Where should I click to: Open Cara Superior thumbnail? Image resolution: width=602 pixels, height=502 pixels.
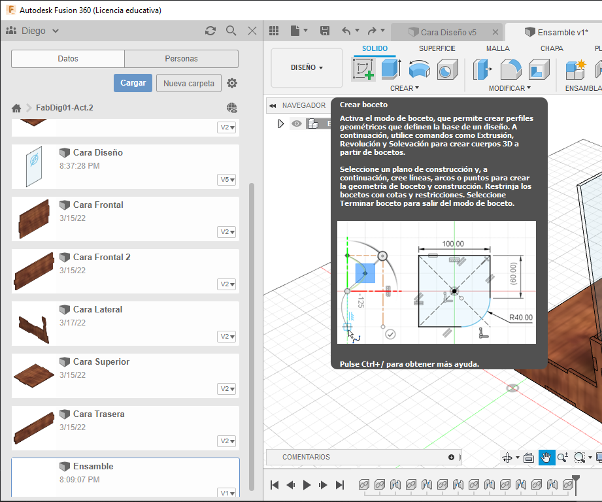pyautogui.click(x=34, y=375)
